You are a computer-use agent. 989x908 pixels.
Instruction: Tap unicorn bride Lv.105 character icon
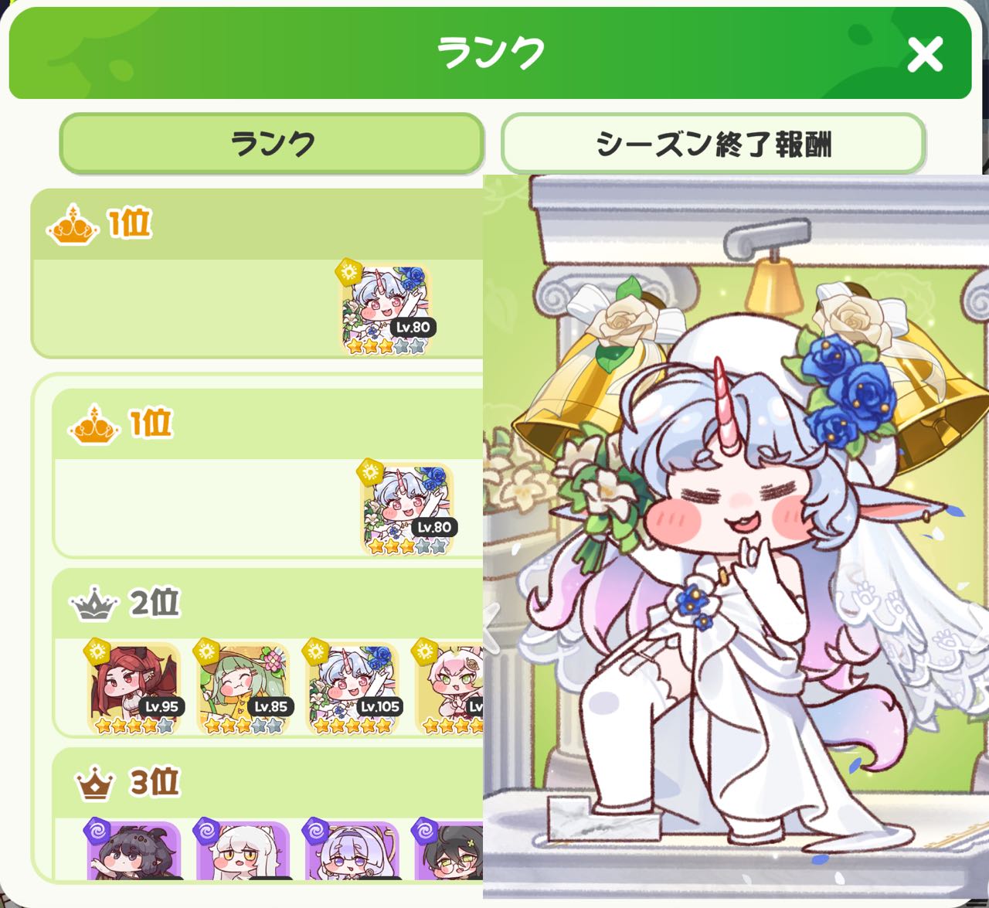click(x=352, y=687)
